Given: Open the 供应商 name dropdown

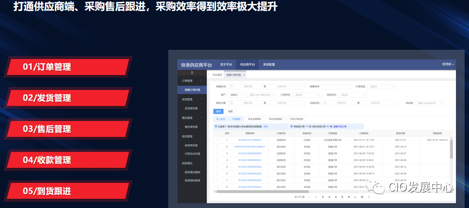Looking at the screenshot, I should pos(430,103).
